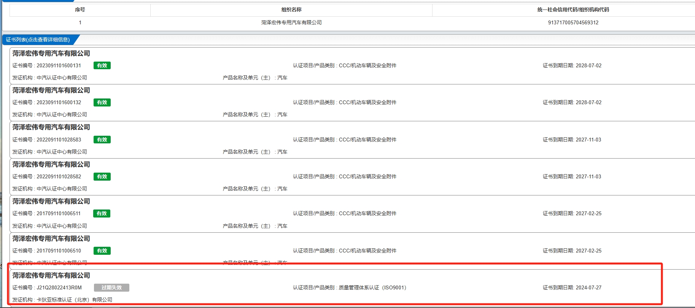The width and height of the screenshot is (695, 308).
Task: Select expiry date 2028-07-02 of certificate 2023091101600132
Action: tap(588, 102)
